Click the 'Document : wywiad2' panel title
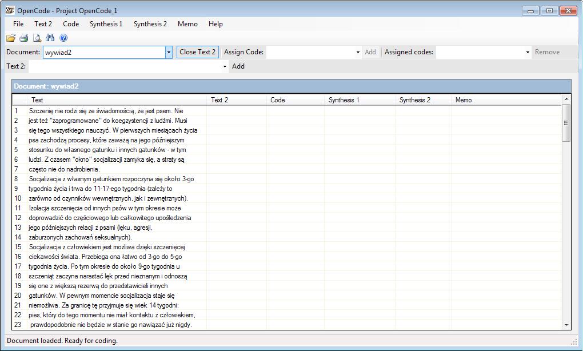Screen dimensions: 583x351 tap(46, 86)
